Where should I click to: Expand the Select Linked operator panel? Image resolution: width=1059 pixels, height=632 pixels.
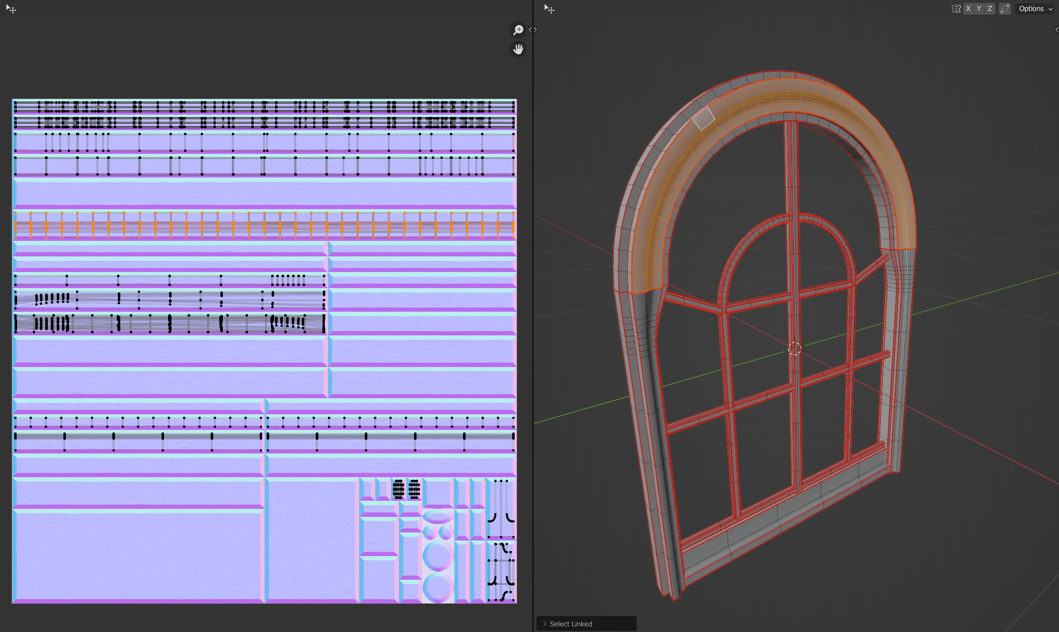(x=544, y=623)
